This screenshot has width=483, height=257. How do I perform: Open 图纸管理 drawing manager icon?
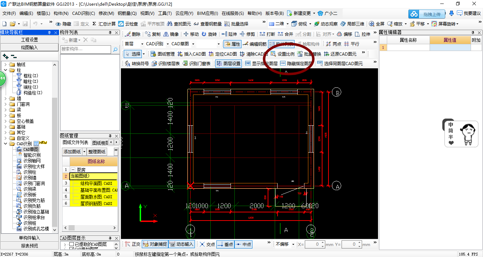(x=153, y=54)
